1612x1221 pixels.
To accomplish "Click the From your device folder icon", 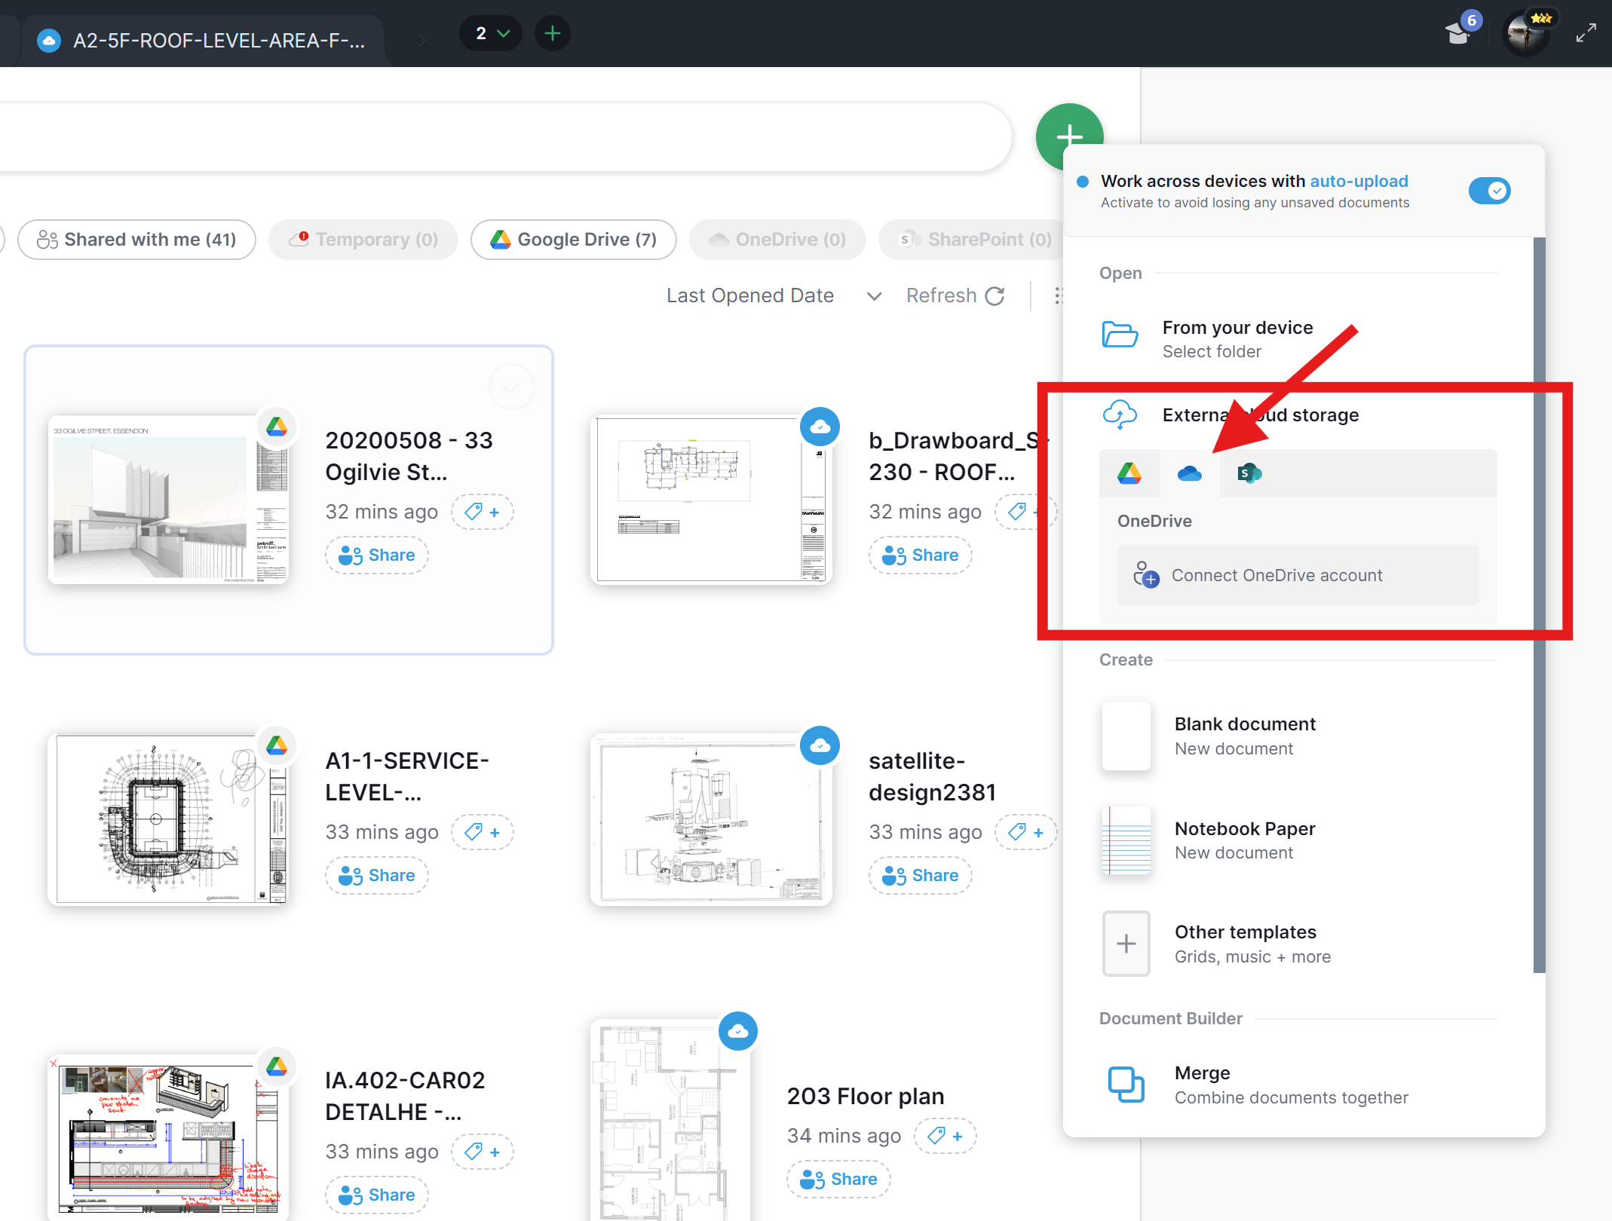I will coord(1120,336).
